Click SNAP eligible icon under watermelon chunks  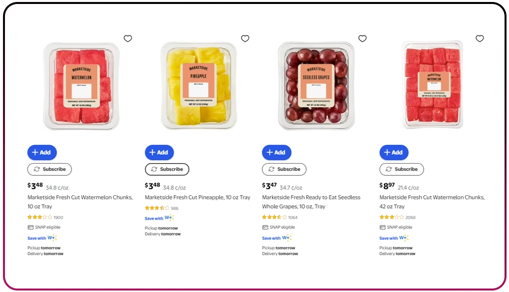pyautogui.click(x=30, y=227)
